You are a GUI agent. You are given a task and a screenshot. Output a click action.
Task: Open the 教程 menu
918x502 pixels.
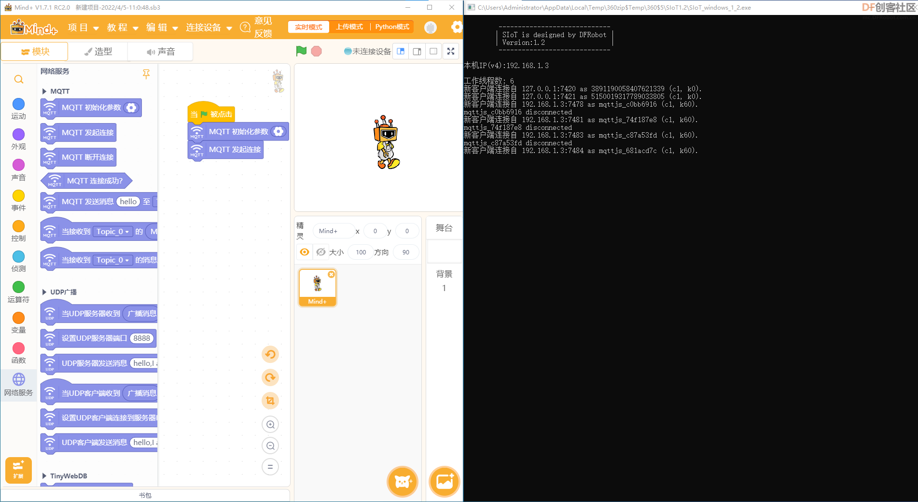tap(123, 28)
